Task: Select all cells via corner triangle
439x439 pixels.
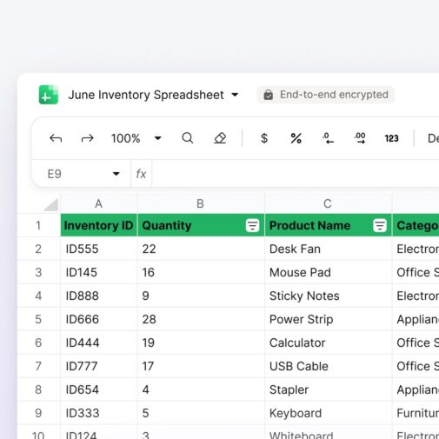Action: click(51, 205)
